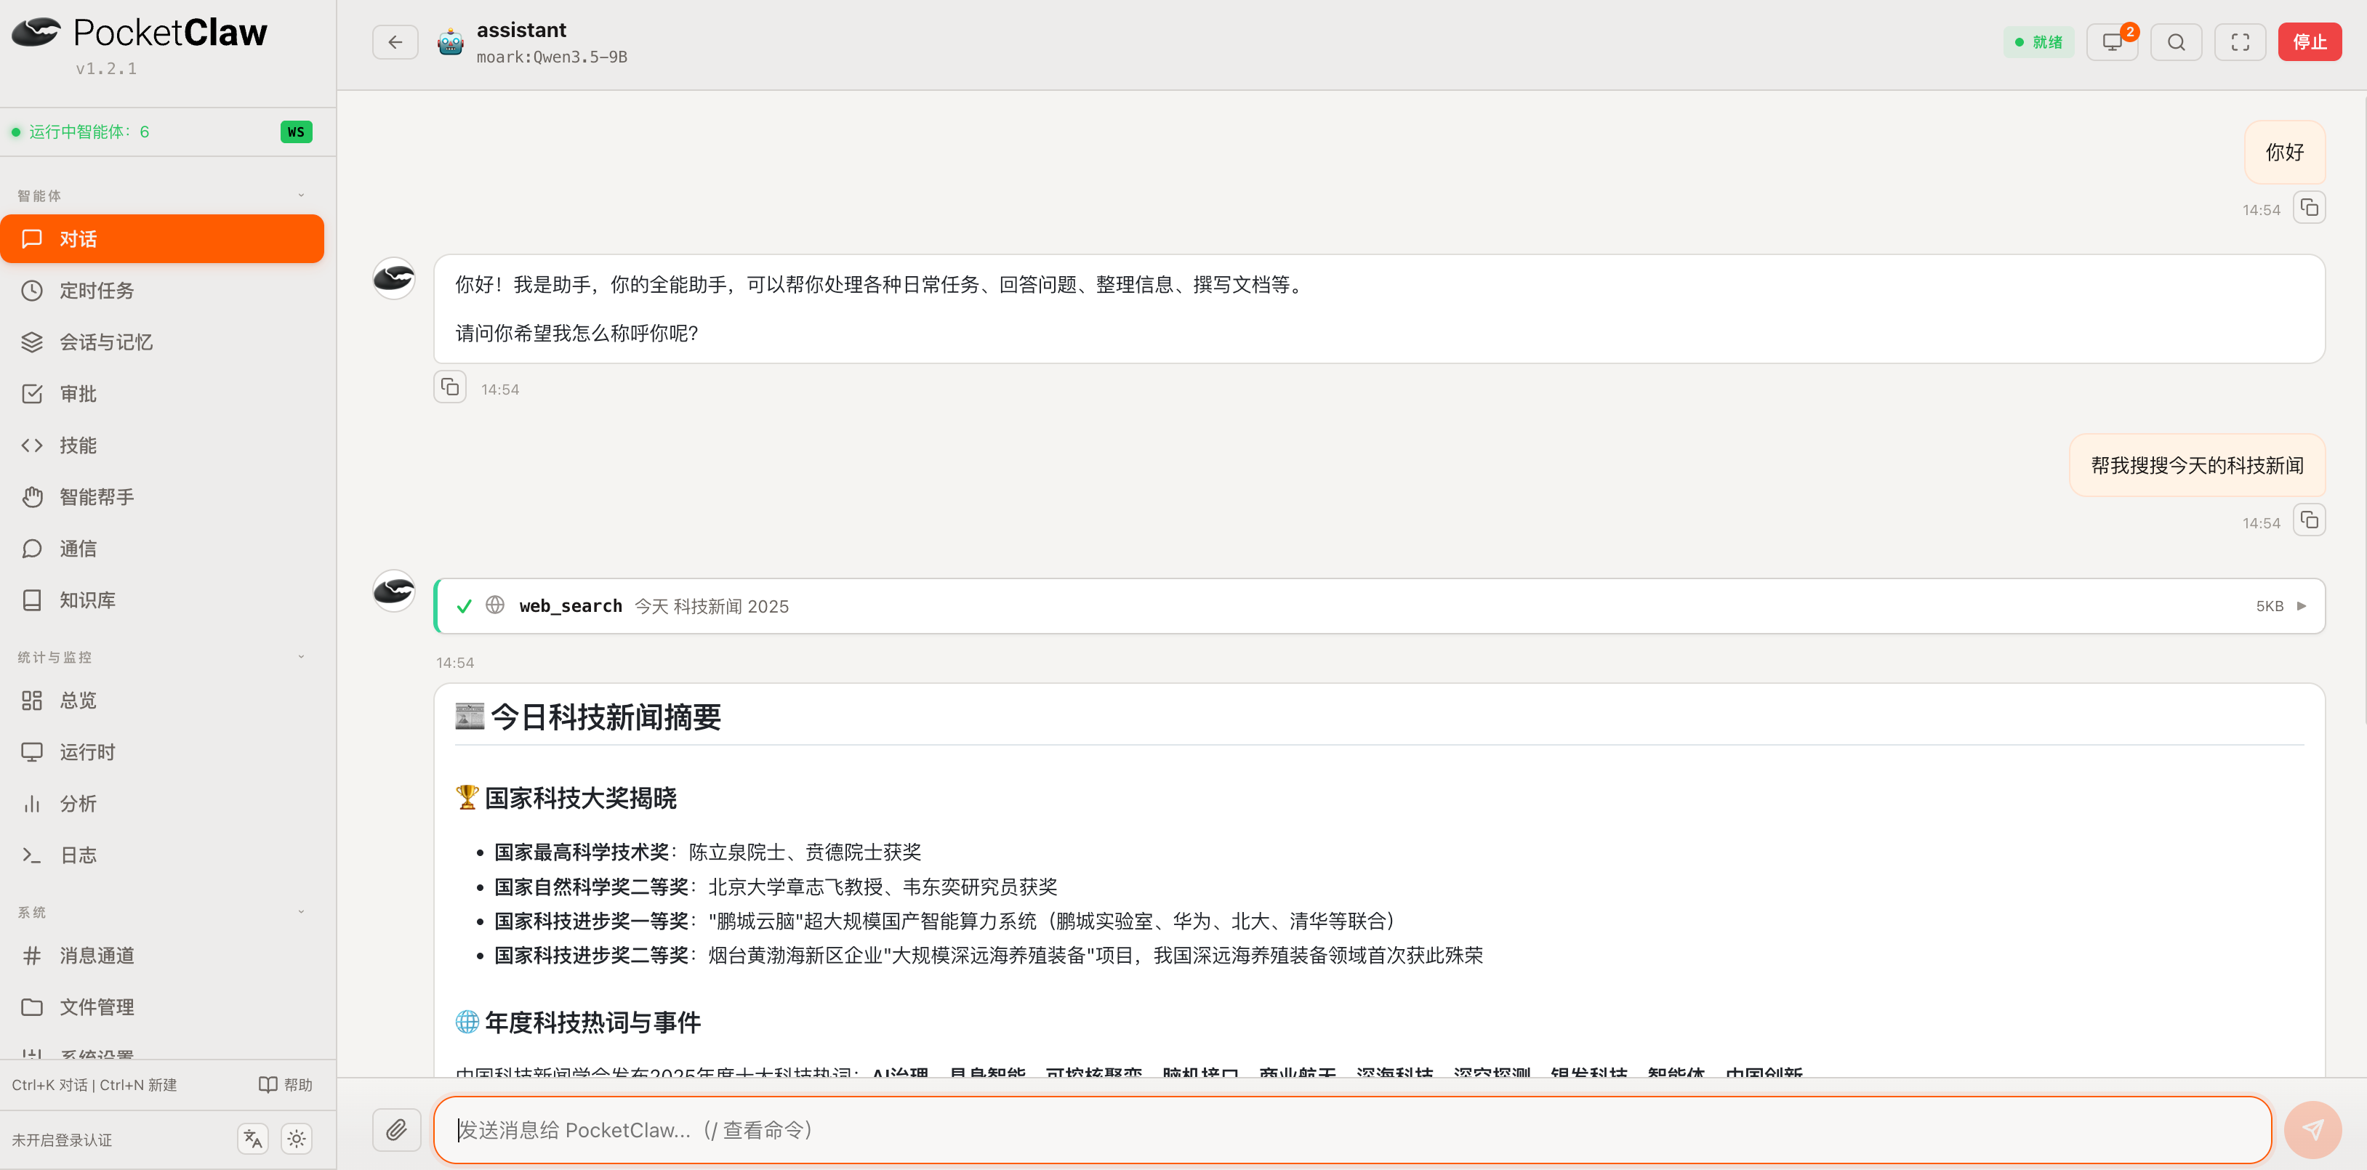Image resolution: width=2367 pixels, height=1170 pixels.
Task: Click the 就绪 status indicator
Action: pyautogui.click(x=2038, y=42)
